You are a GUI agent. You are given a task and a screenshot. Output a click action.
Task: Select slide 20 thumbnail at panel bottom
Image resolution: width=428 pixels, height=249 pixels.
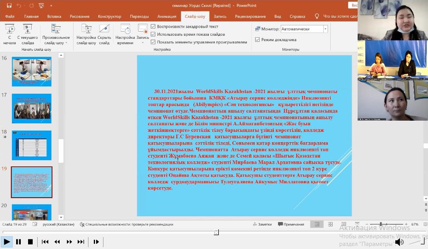tap(32, 212)
